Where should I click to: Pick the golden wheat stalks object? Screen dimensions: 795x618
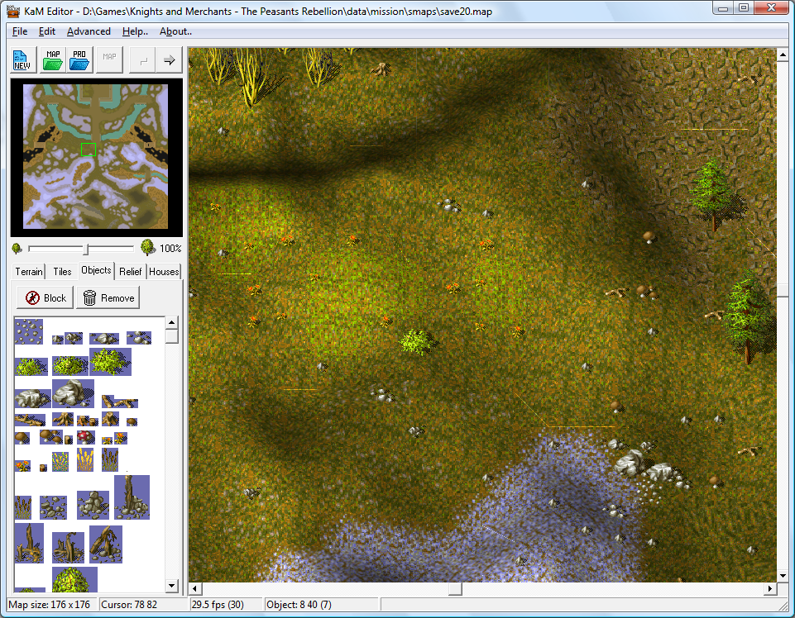pyautogui.click(x=85, y=459)
